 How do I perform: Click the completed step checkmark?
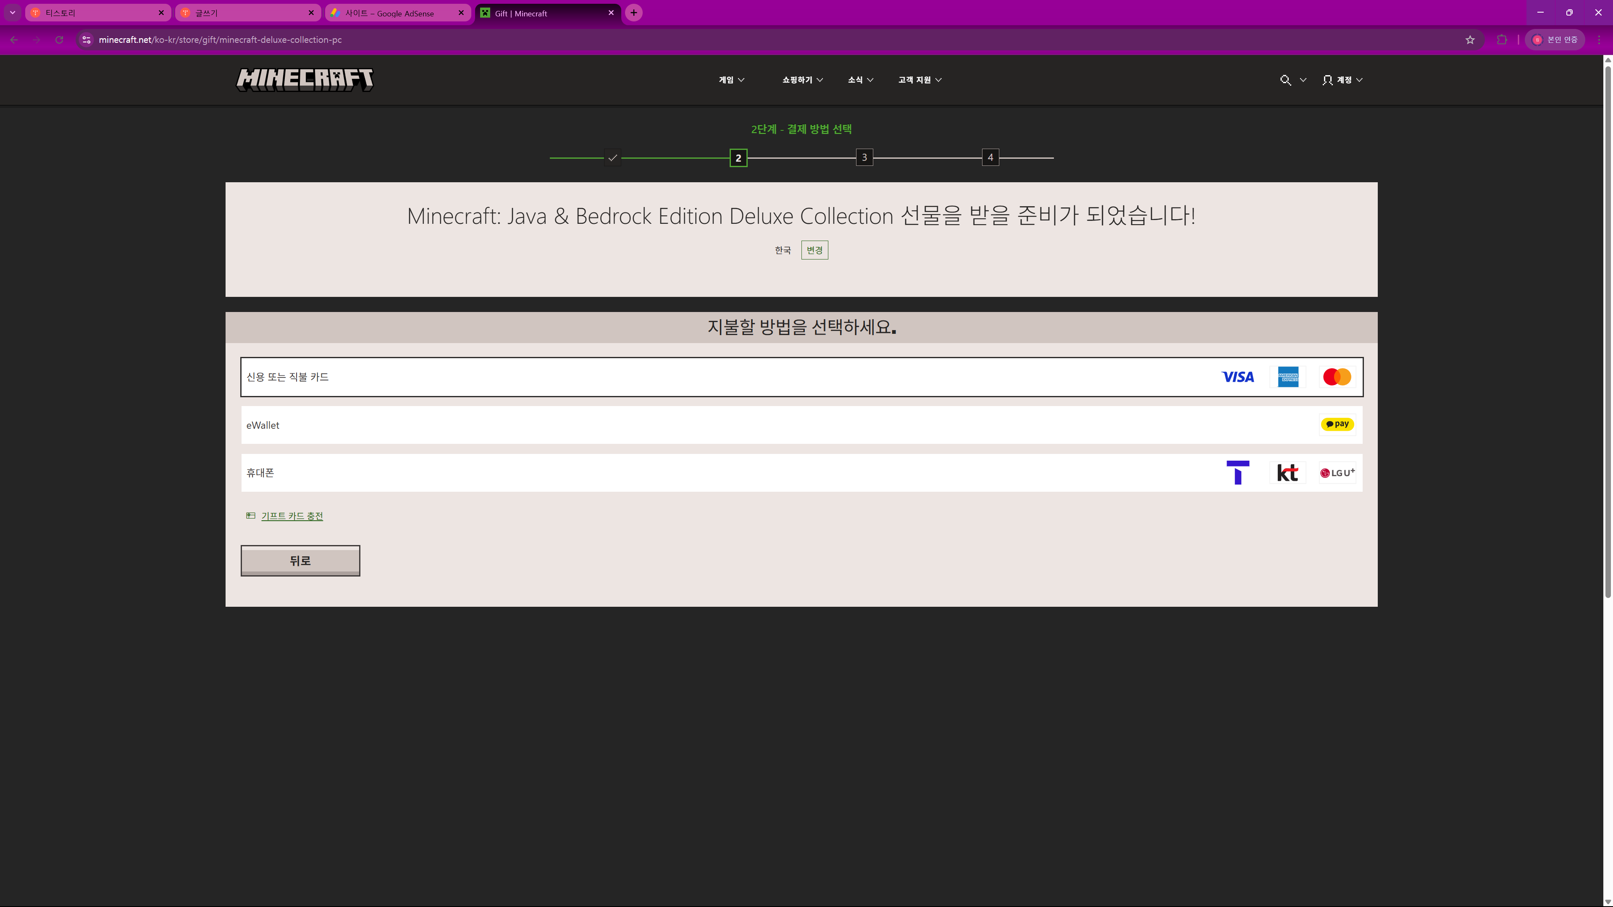click(612, 158)
